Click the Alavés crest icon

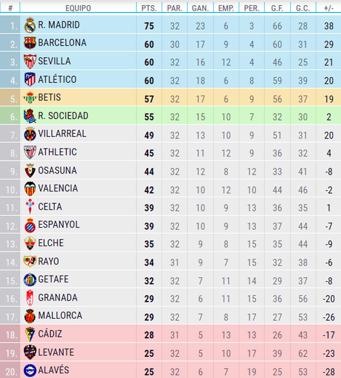[30, 370]
